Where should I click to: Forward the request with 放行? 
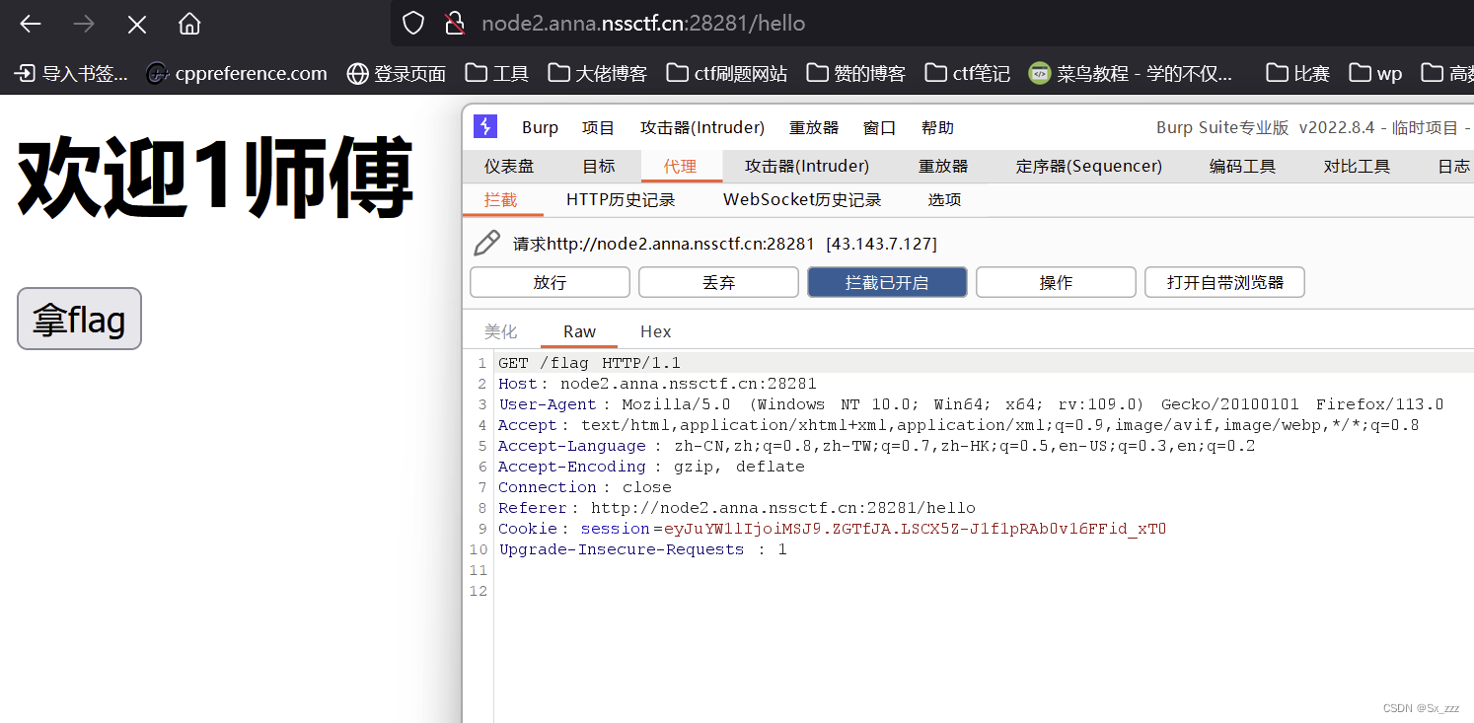[550, 281]
